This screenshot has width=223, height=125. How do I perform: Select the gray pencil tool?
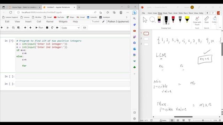pyautogui.click(x=180, y=19)
